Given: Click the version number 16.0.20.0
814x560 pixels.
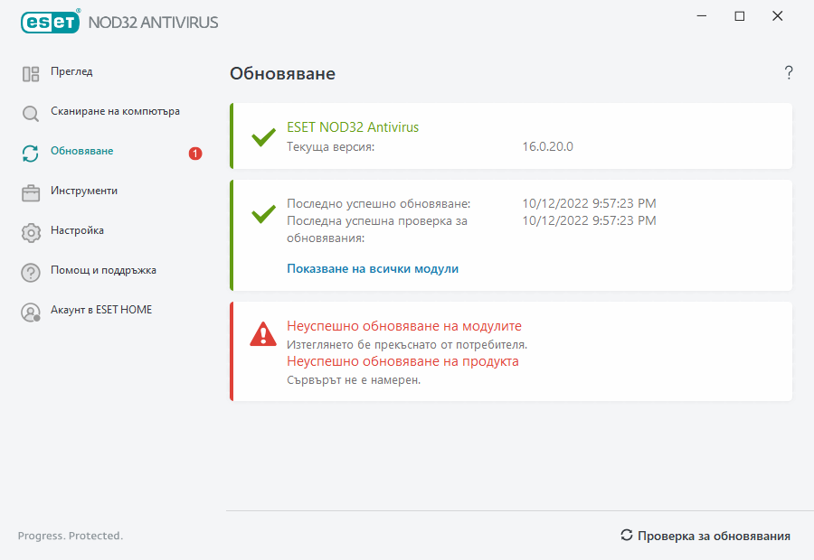Looking at the screenshot, I should (x=545, y=145).
